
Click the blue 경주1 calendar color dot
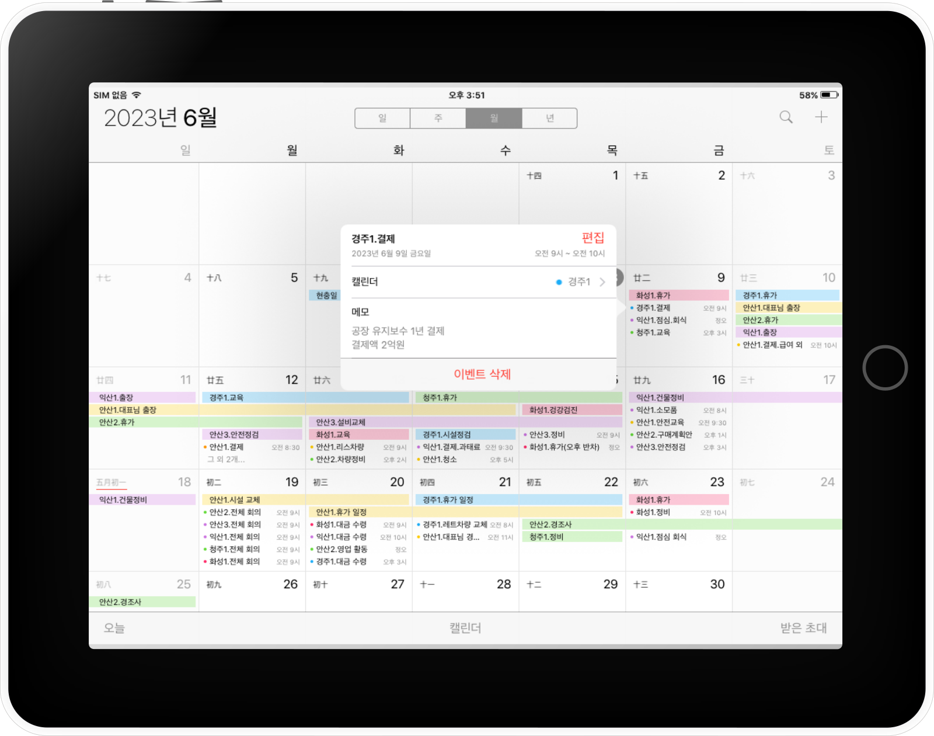(x=559, y=282)
